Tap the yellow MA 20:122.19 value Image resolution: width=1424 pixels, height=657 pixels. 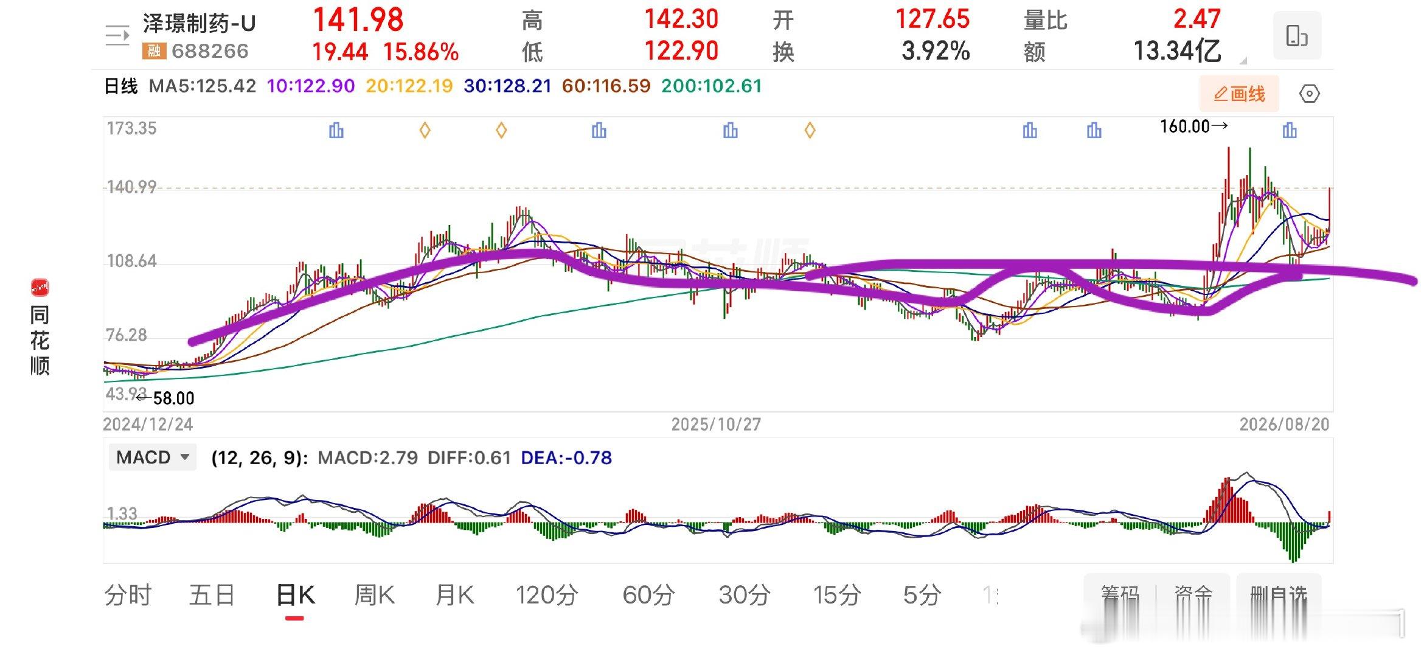tap(409, 86)
